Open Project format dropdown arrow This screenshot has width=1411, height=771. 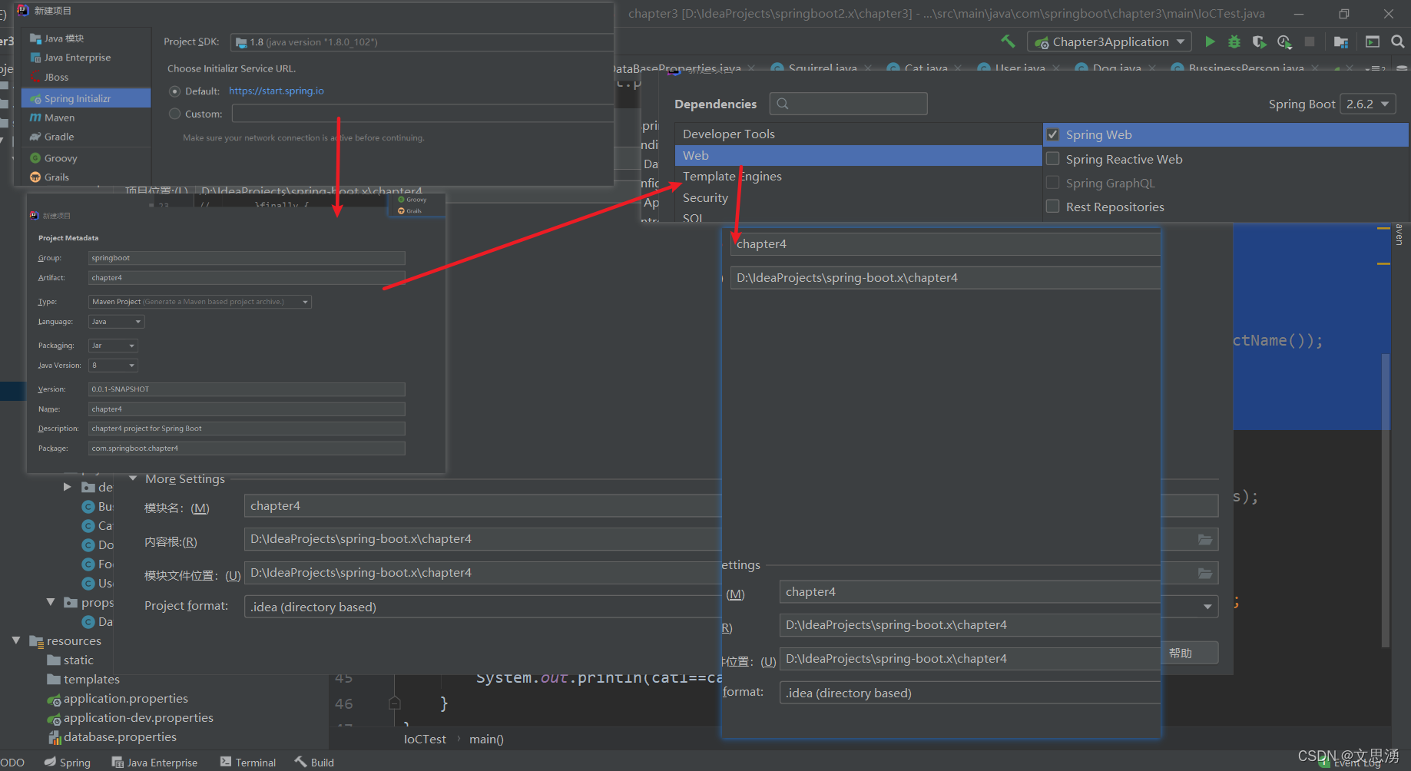point(1207,607)
